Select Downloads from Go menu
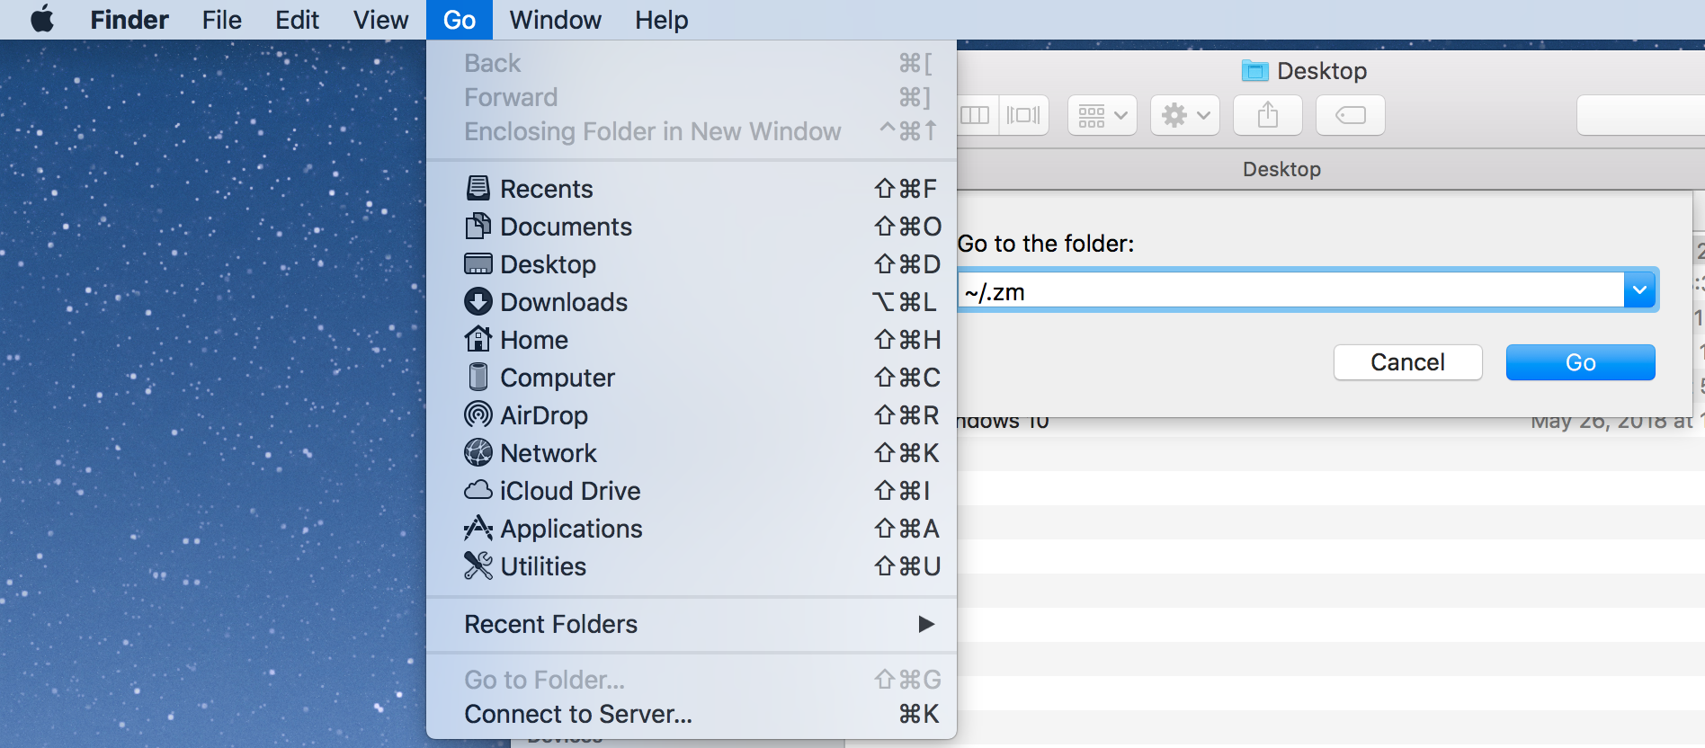This screenshot has width=1705, height=748. 691,302
